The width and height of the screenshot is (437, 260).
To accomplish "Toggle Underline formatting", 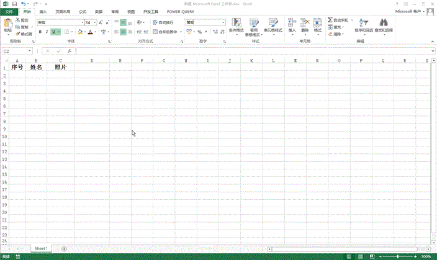I will (x=54, y=32).
